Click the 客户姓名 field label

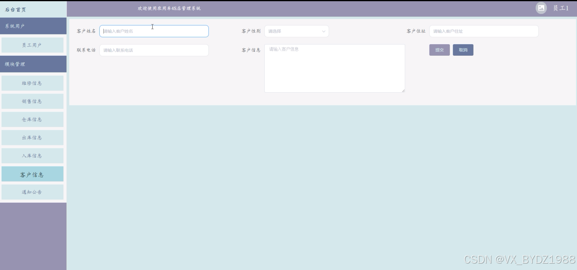pyautogui.click(x=86, y=31)
